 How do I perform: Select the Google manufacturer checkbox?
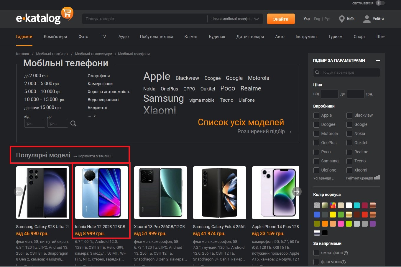(349, 124)
